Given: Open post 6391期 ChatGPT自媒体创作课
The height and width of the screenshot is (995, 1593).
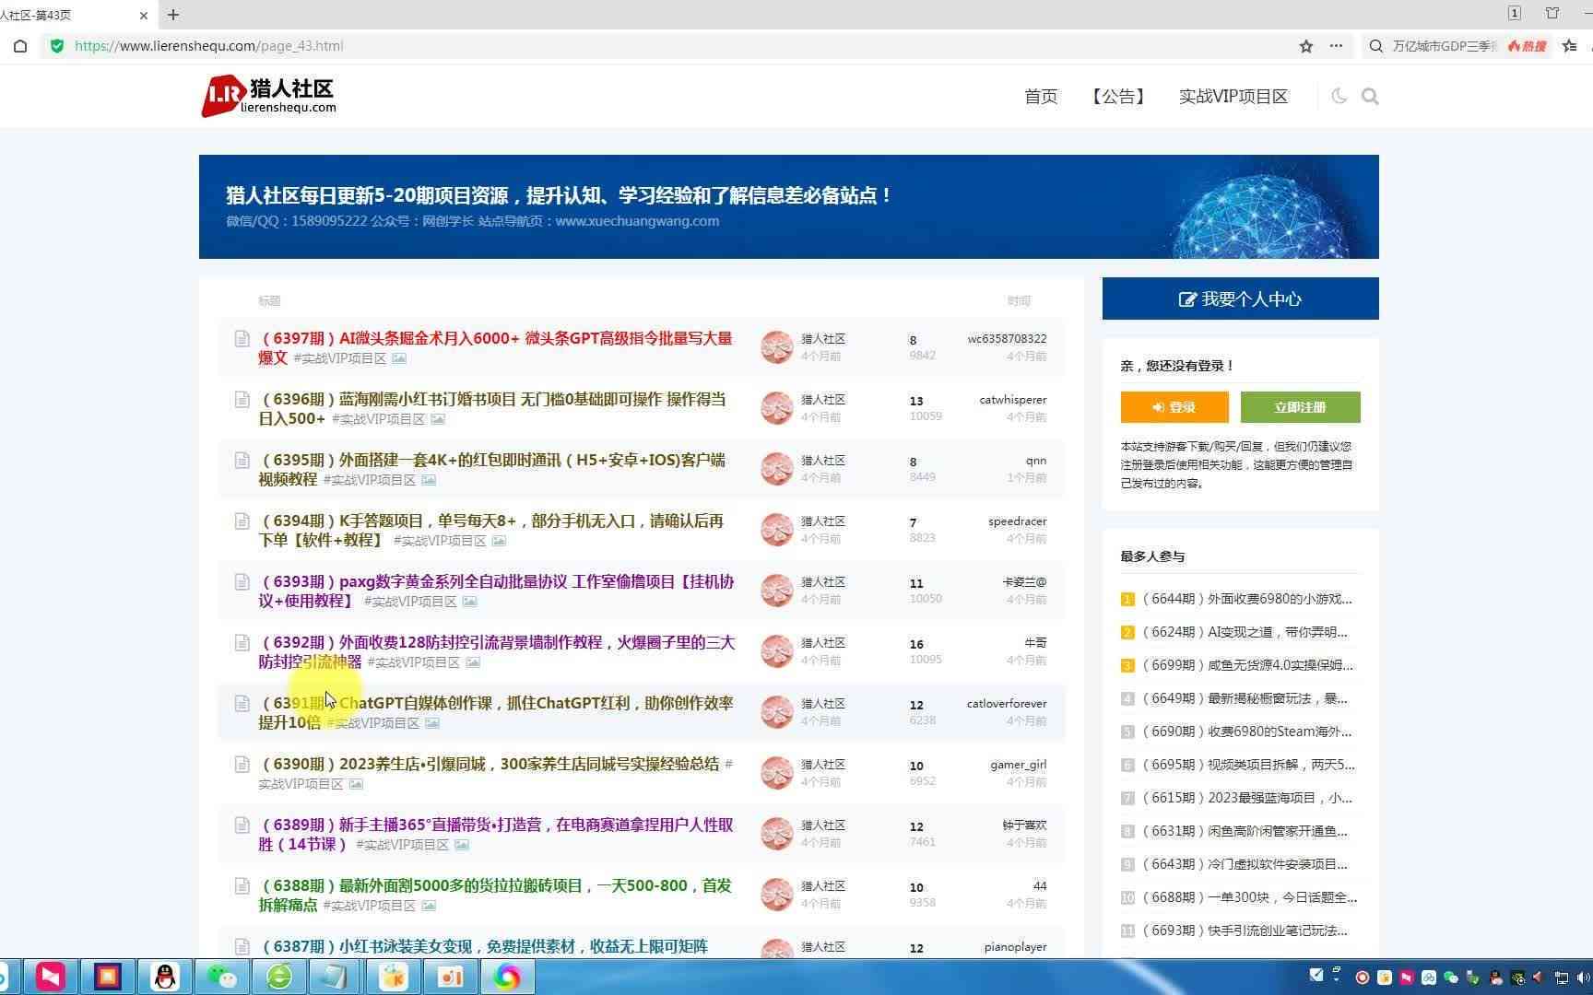Looking at the screenshot, I should (x=496, y=712).
